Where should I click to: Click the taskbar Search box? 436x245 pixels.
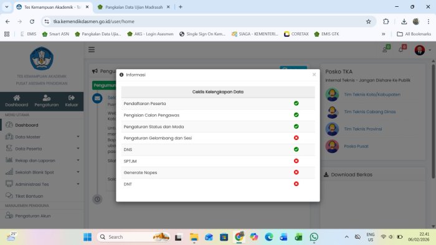pos(133,237)
